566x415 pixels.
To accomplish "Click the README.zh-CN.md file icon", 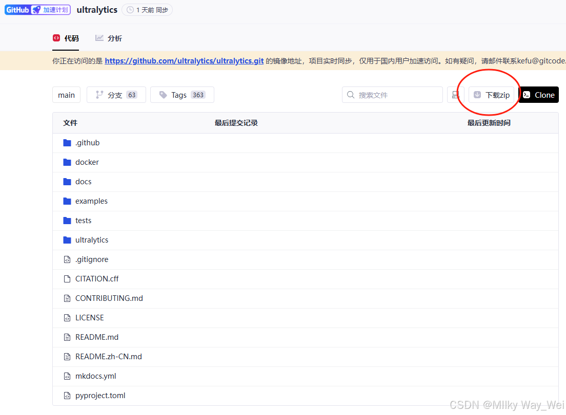I will pos(67,357).
